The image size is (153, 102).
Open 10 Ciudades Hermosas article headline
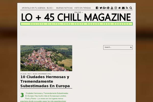click(45, 81)
